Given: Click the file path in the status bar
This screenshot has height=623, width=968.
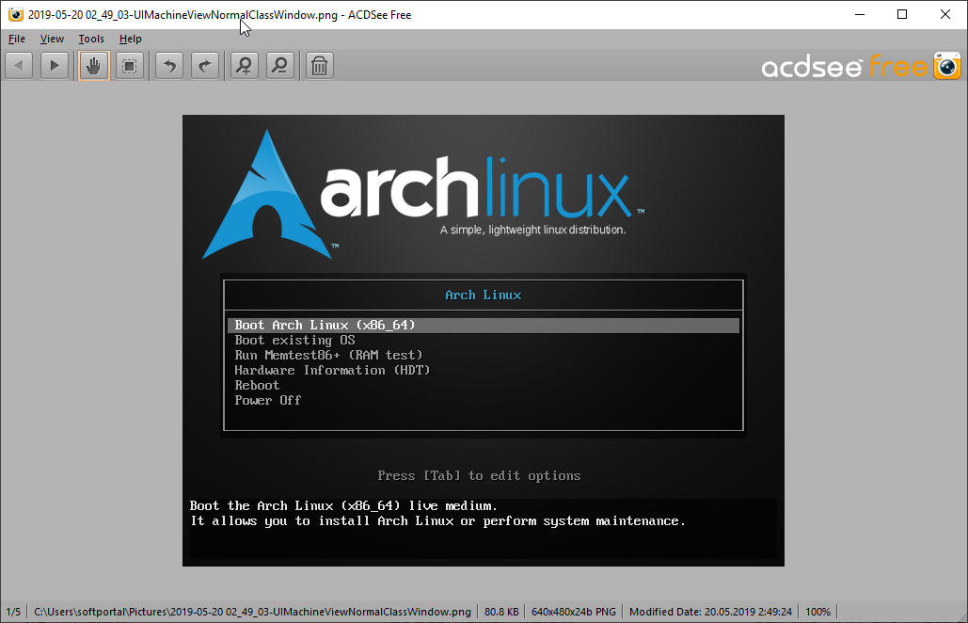Looking at the screenshot, I should coord(252,612).
